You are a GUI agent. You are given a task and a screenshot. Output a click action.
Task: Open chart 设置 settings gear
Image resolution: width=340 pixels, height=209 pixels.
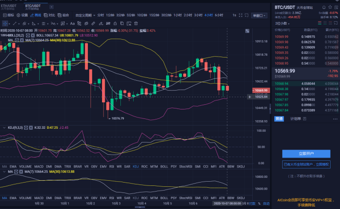coord(22,15)
